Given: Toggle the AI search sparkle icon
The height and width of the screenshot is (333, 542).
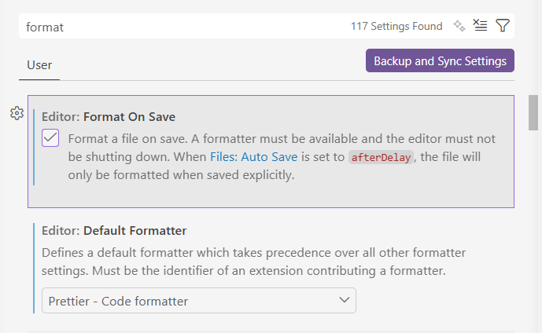Looking at the screenshot, I should (x=459, y=26).
